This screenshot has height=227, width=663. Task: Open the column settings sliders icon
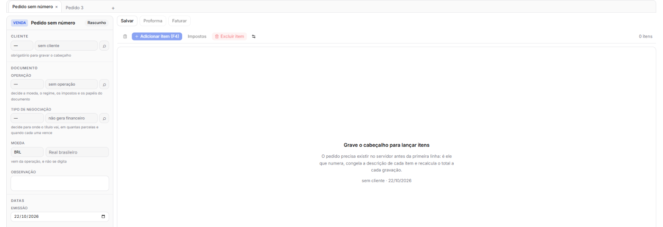254,37
